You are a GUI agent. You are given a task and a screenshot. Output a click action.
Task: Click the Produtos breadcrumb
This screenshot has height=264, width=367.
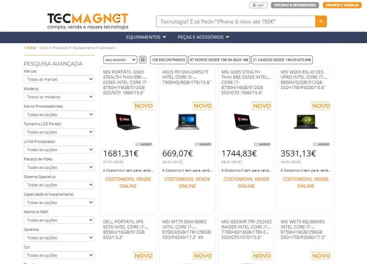60,48
